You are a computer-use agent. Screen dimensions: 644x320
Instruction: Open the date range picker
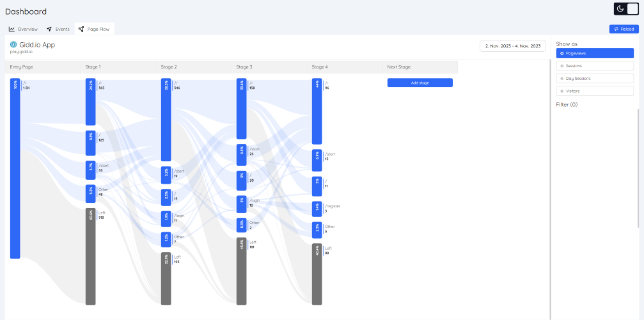pos(512,46)
